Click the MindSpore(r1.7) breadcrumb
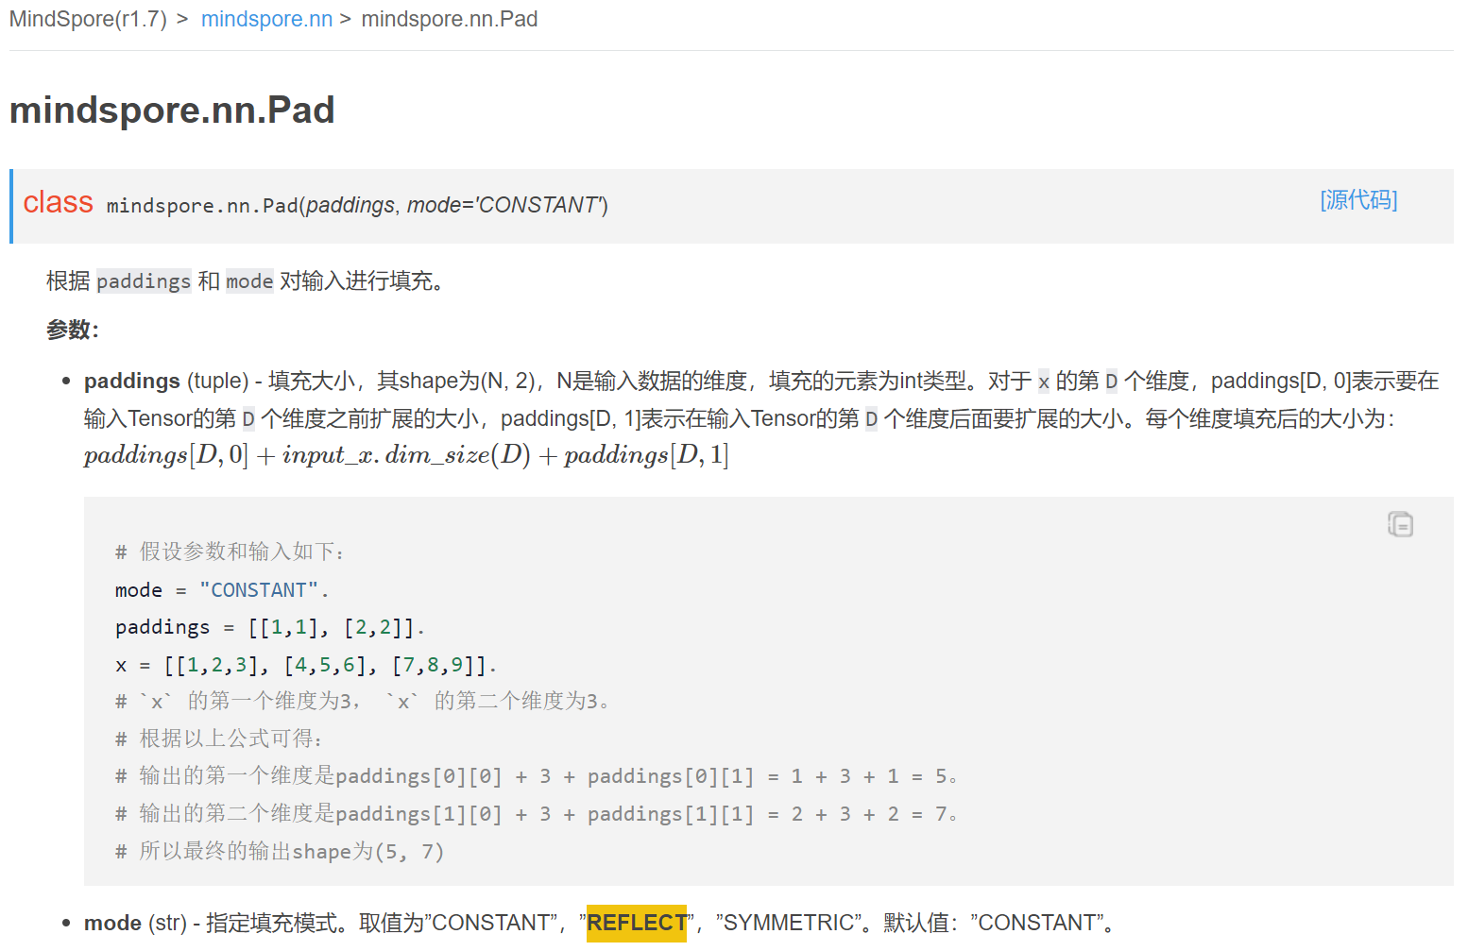 coord(88,19)
